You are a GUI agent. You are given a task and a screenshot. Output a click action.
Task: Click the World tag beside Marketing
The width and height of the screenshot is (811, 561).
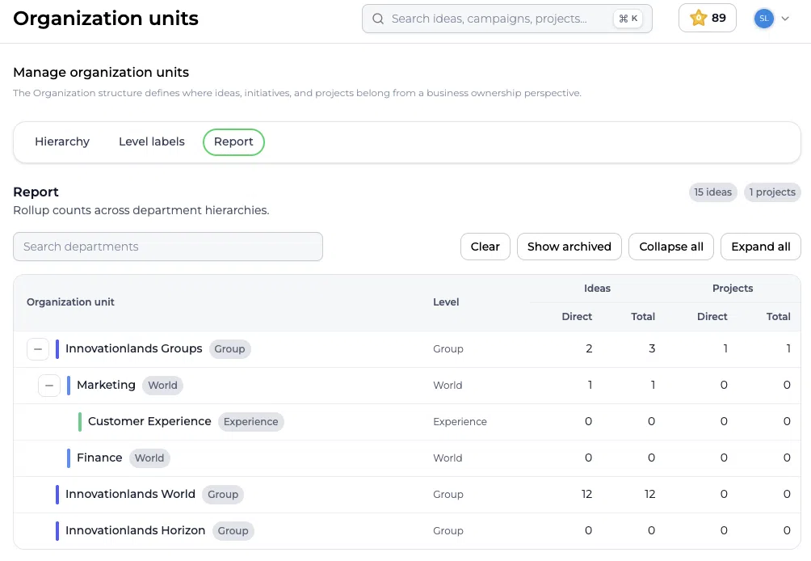pos(162,386)
